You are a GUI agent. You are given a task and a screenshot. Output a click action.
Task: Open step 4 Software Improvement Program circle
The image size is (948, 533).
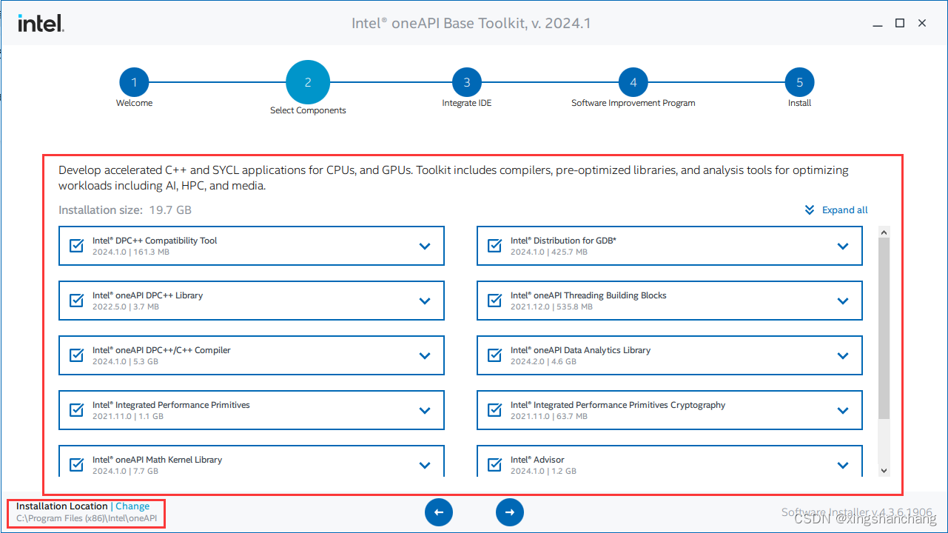[633, 82]
